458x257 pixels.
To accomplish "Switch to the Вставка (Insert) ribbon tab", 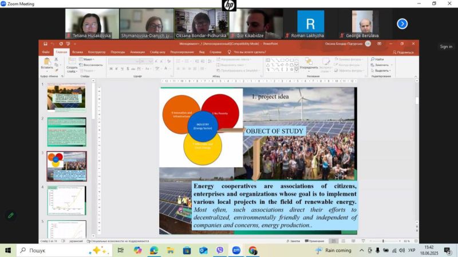I will [x=77, y=52].
